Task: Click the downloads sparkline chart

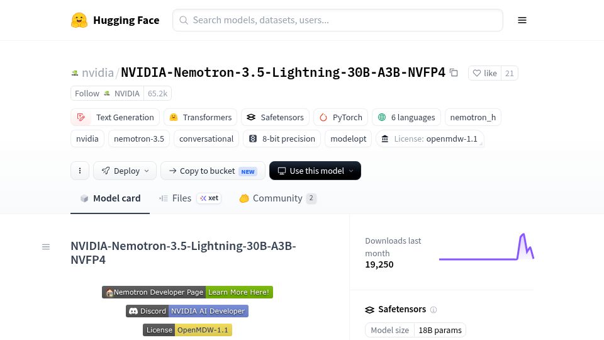Action: [486, 247]
